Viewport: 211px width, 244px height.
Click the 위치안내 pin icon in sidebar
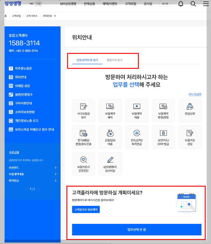pos(11,77)
